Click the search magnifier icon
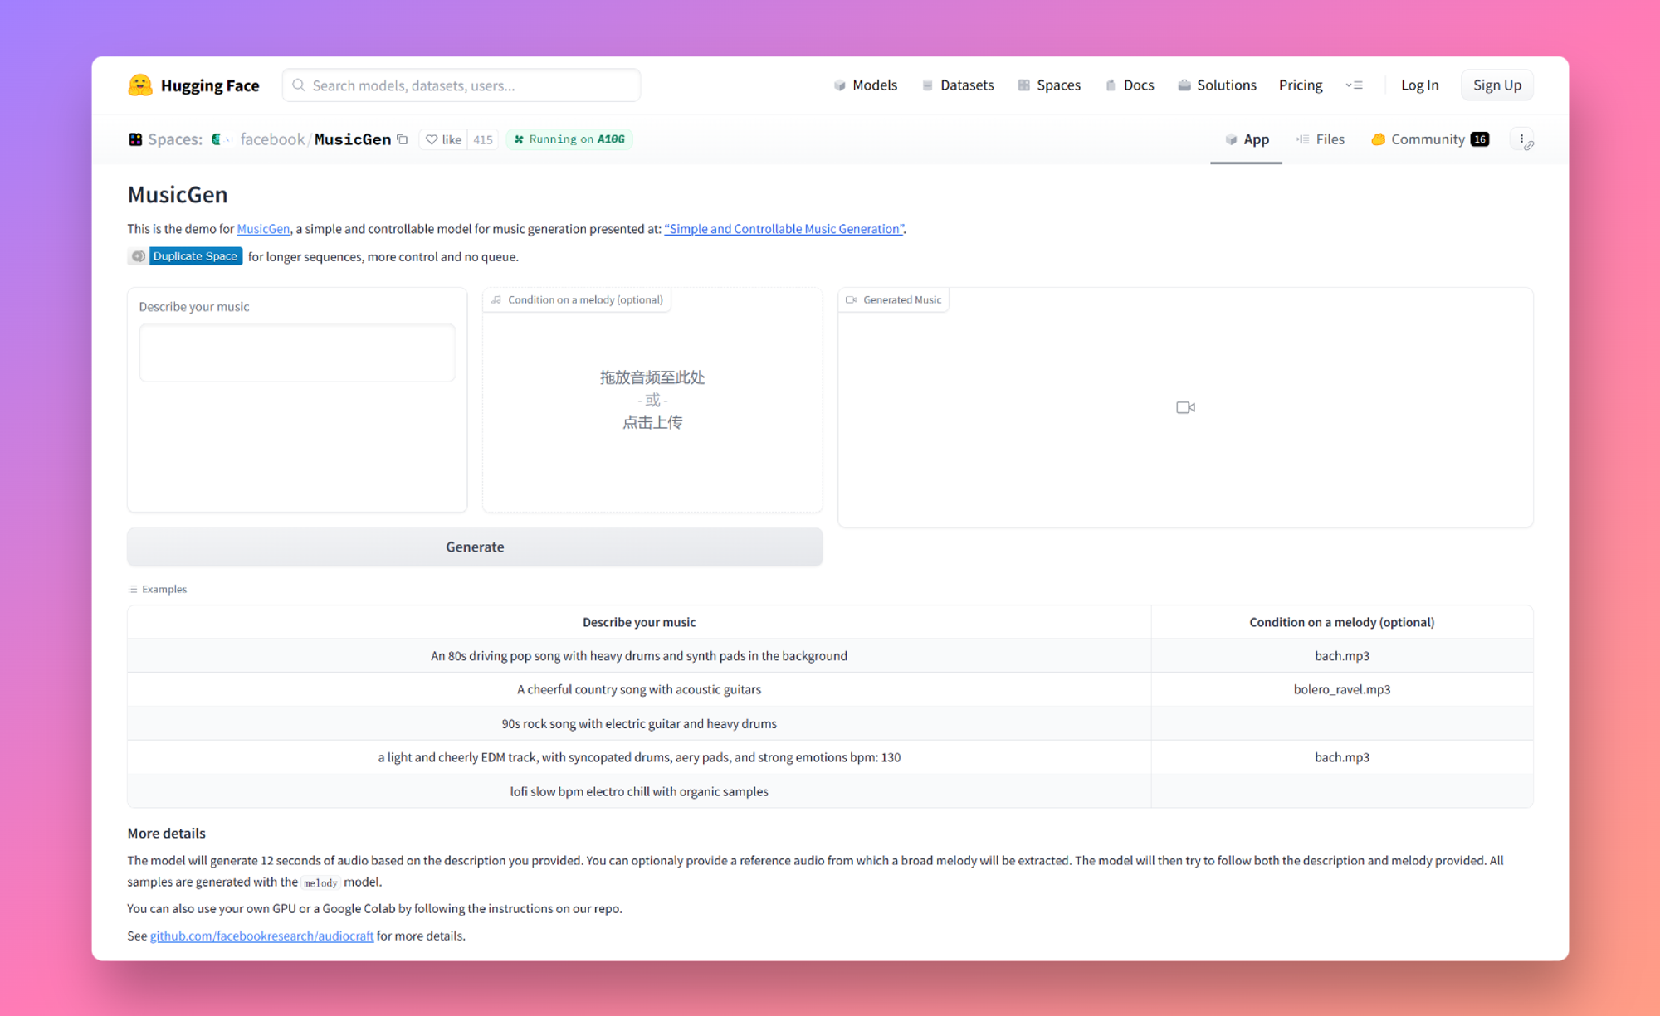 [x=299, y=85]
